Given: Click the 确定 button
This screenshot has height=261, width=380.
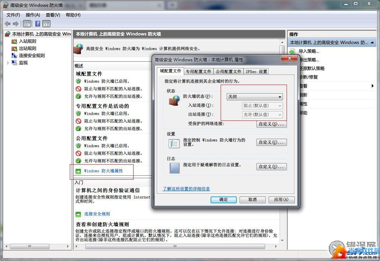Looking at the screenshot, I should pyautogui.click(x=223, y=200).
